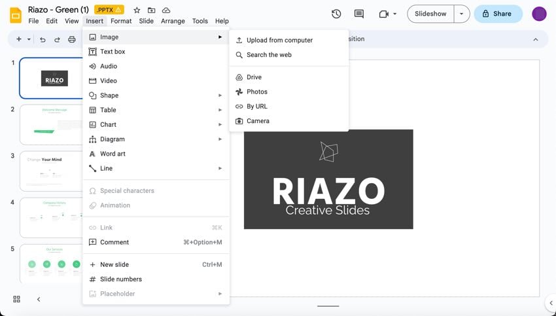
Task: Select slide 3 thumbnail Change Your Mind
Action: (x=52, y=171)
